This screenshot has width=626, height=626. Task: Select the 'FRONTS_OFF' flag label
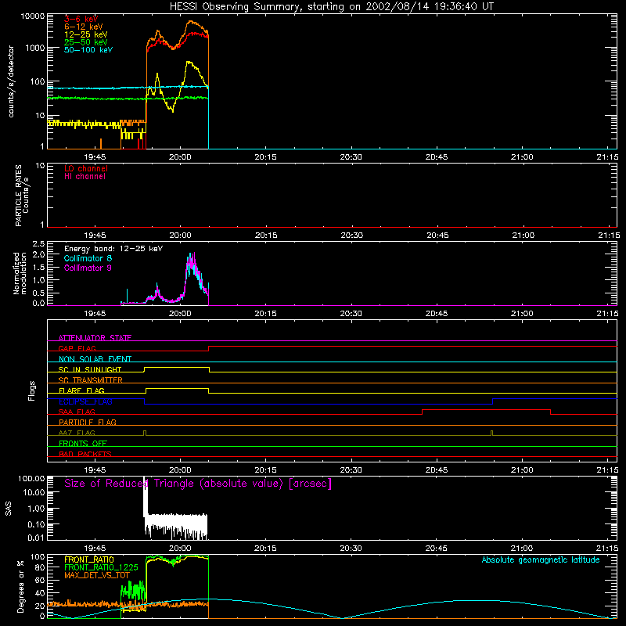tap(83, 443)
